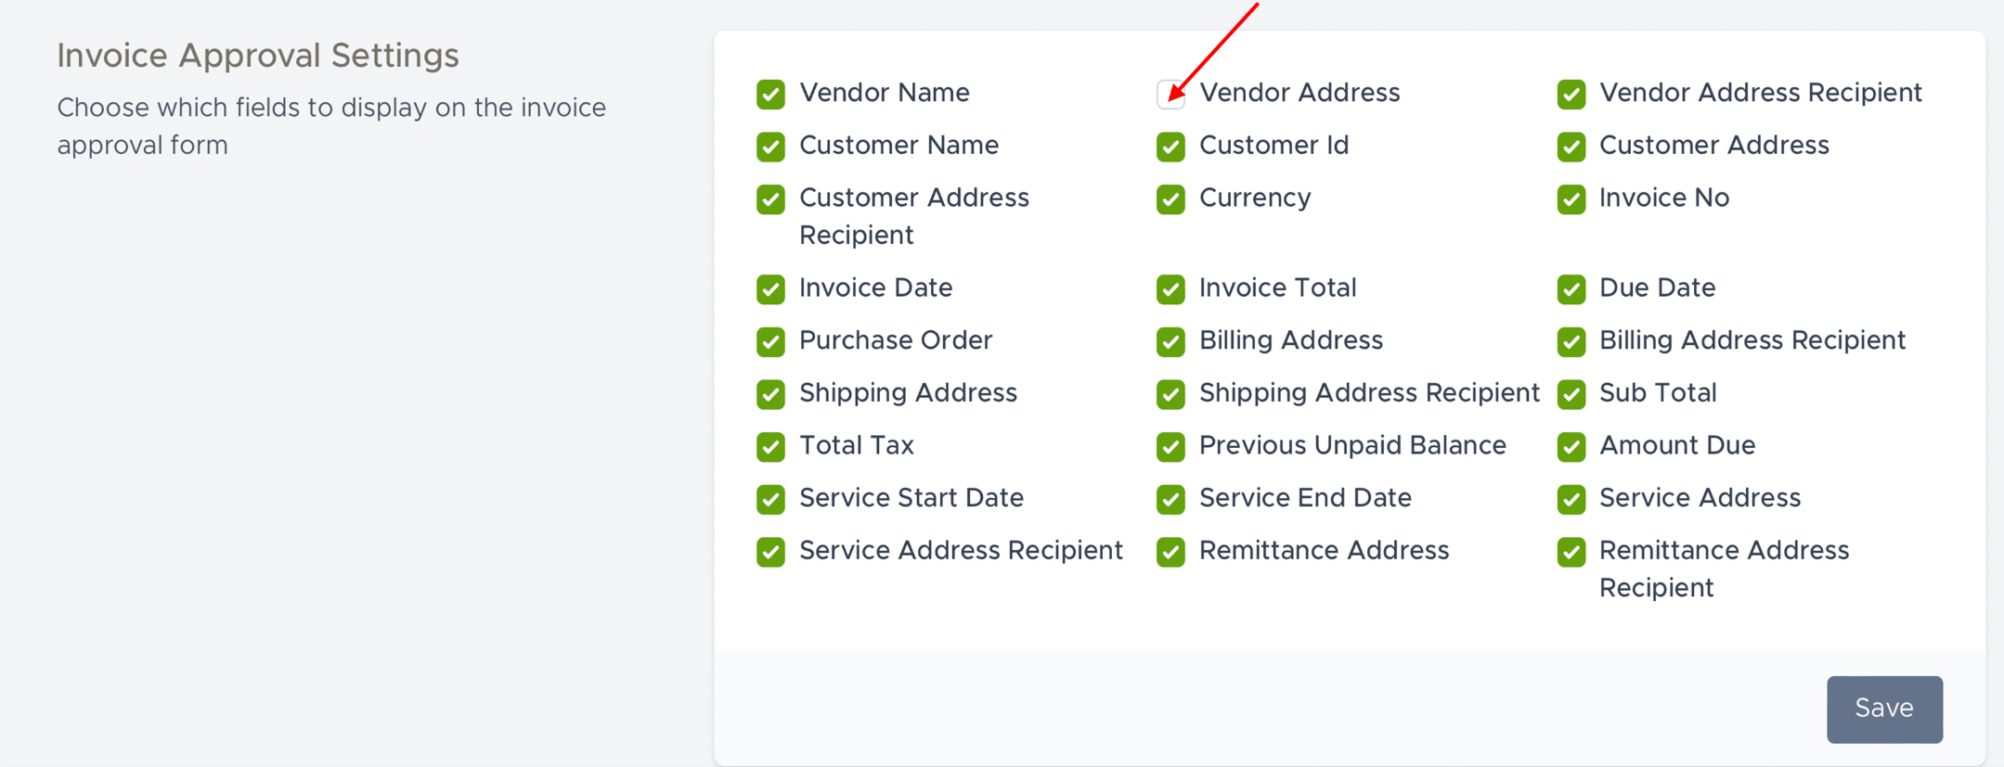Disable the Invoice Total checkbox

pos(1170,289)
